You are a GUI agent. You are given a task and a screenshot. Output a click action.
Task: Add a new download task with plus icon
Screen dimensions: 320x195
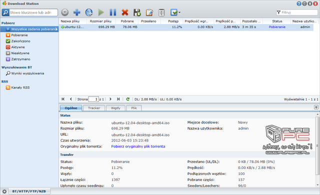click(76, 12)
